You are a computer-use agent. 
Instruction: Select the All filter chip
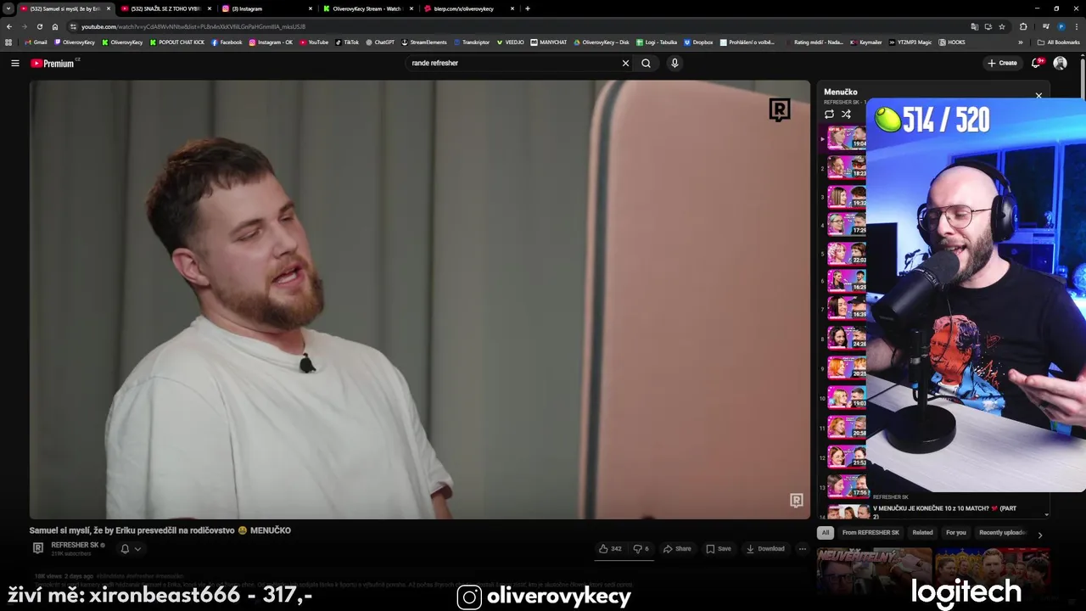(825, 533)
